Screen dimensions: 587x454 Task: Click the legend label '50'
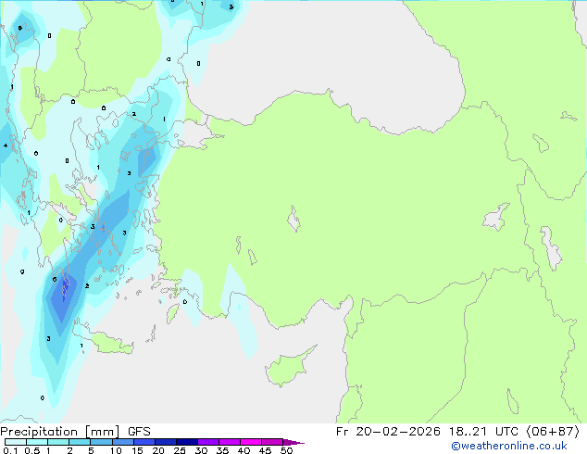[286, 450]
